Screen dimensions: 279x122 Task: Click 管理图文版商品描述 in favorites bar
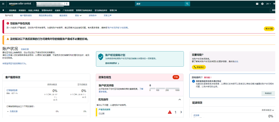click(x=84, y=11)
